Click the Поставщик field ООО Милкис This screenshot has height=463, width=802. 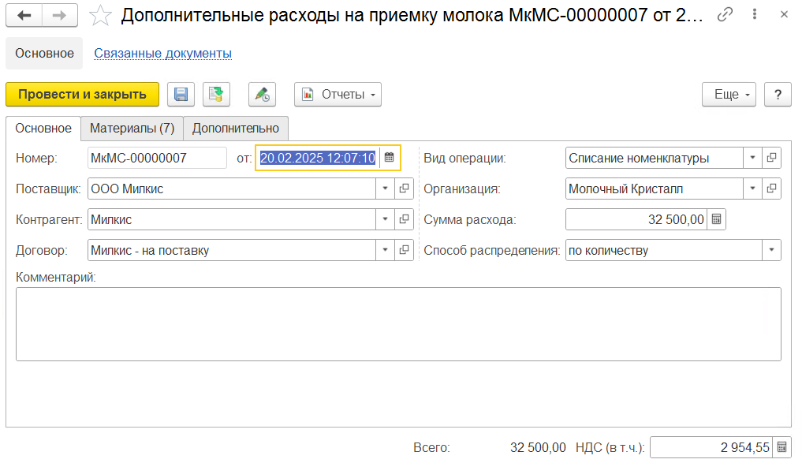pos(232,189)
